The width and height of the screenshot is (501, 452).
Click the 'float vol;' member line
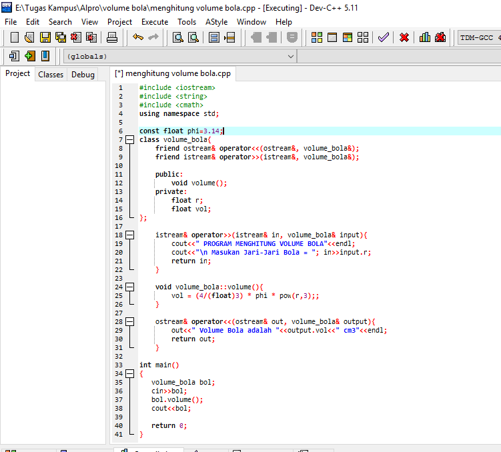pos(191,209)
